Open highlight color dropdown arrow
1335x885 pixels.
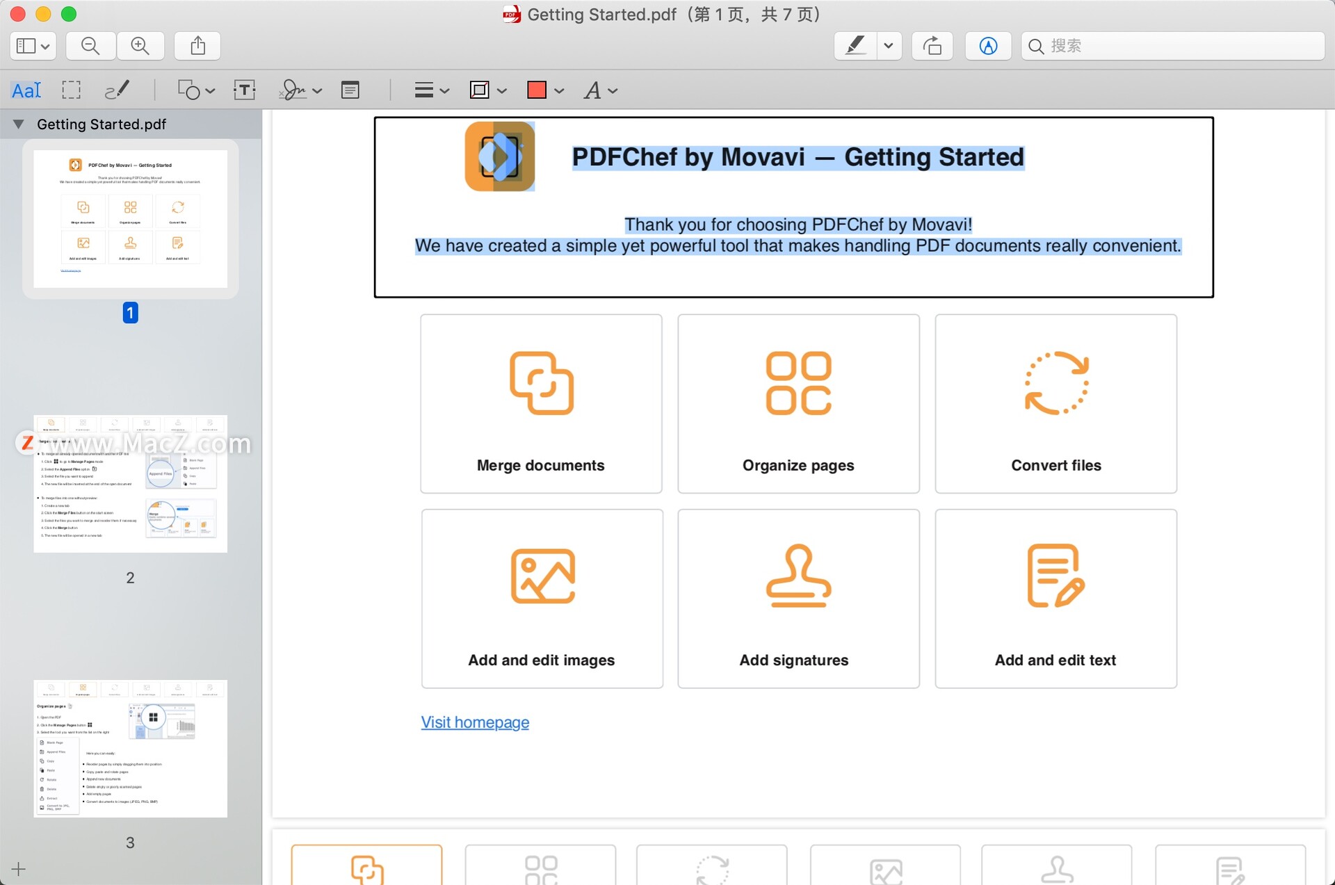(889, 46)
